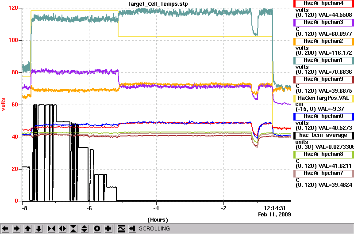Click the 60 y-axis tick label
Viewport: 354px width, 234px height.
click(15, 105)
